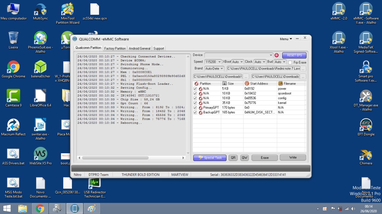The height and width of the screenshot is (214, 382).
Task: Open DT_Manager.exe shortcut
Action: (366, 100)
